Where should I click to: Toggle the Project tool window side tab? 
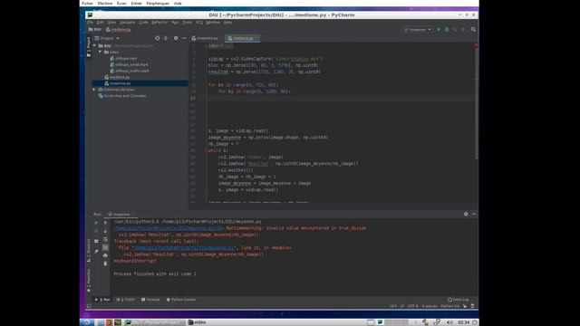coord(89,46)
